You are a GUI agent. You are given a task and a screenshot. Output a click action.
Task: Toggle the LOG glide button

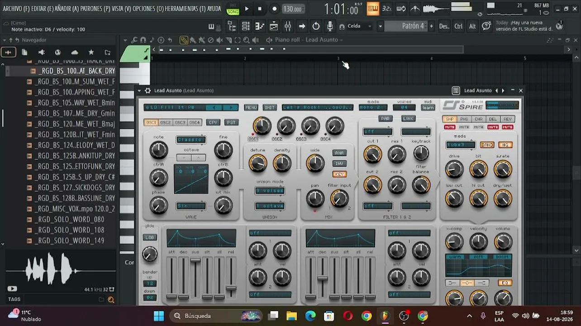coord(150,237)
